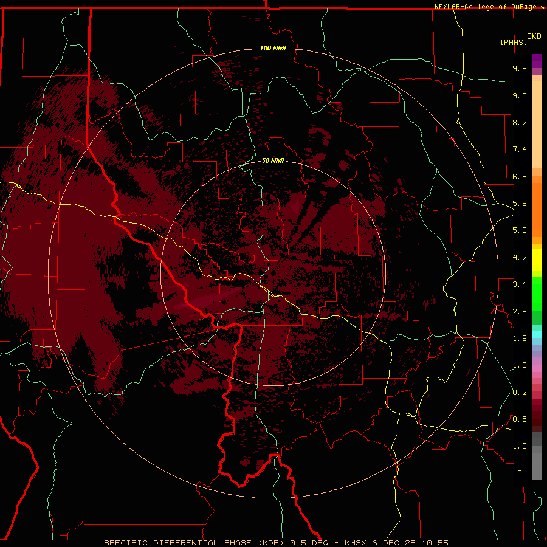
Task: Click the 1.0 scale value
Action: 520,365
